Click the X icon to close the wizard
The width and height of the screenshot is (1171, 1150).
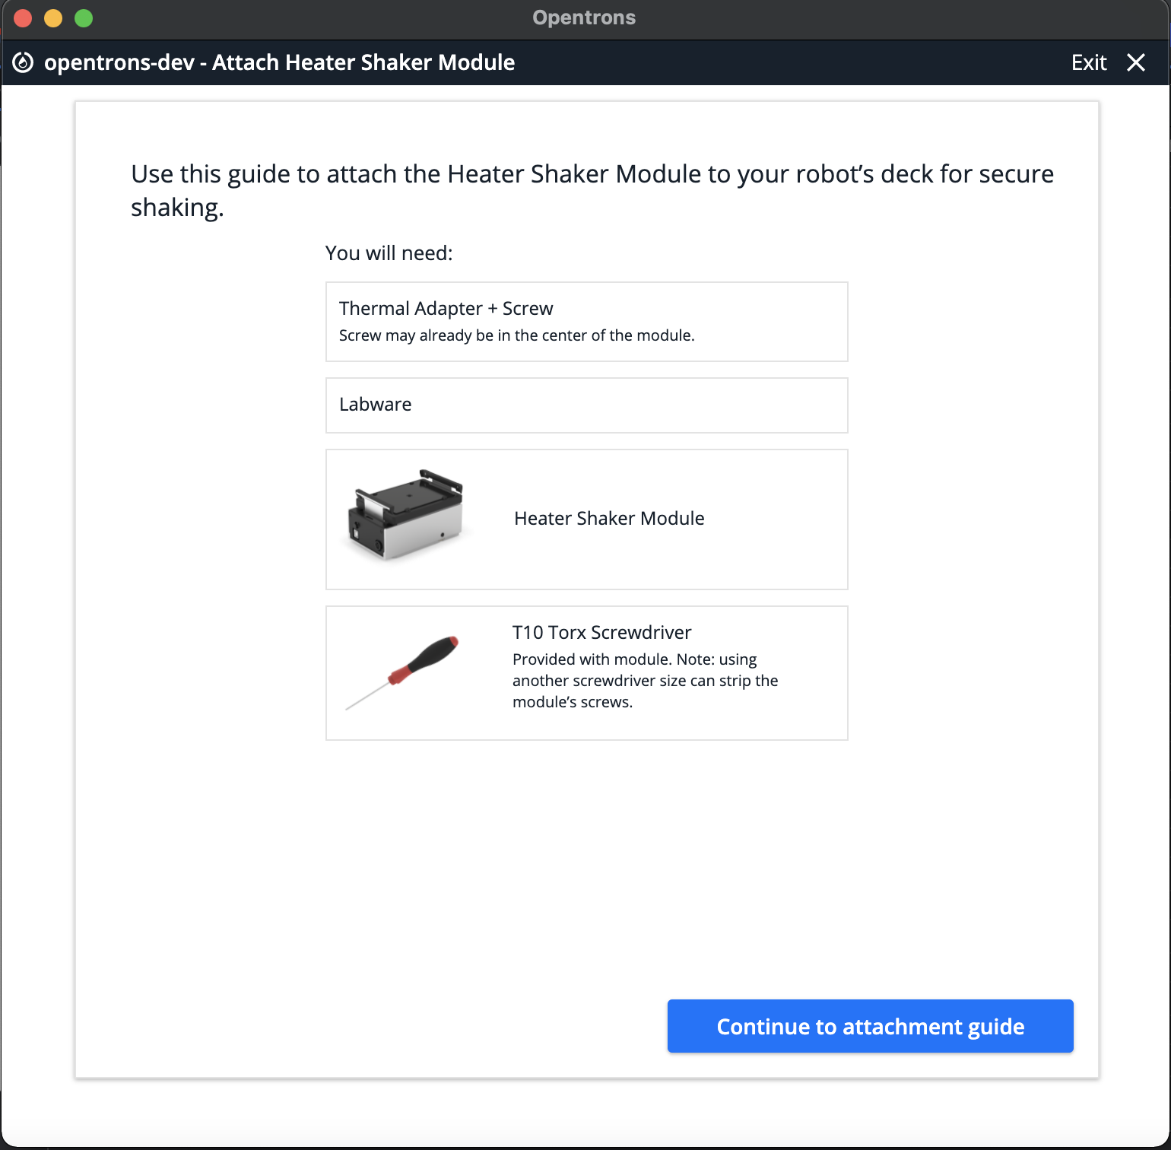click(1136, 62)
